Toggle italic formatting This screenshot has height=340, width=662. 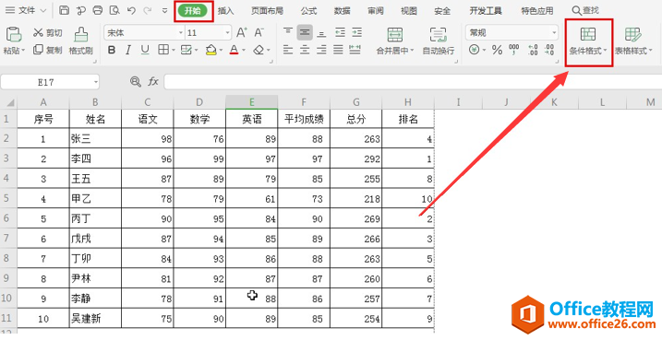[x=128, y=50]
